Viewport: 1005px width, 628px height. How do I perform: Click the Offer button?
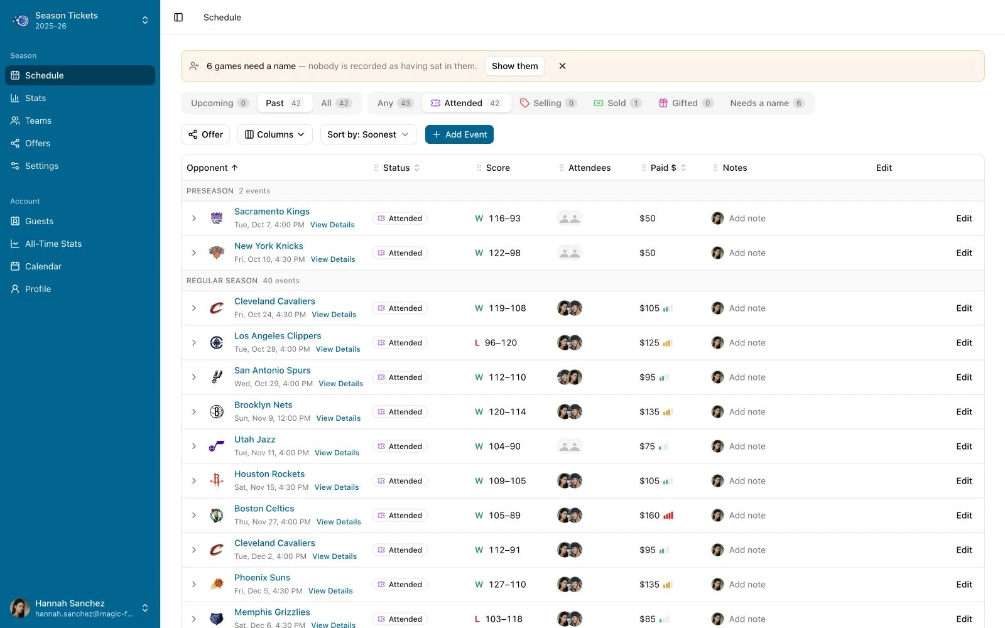pyautogui.click(x=205, y=134)
